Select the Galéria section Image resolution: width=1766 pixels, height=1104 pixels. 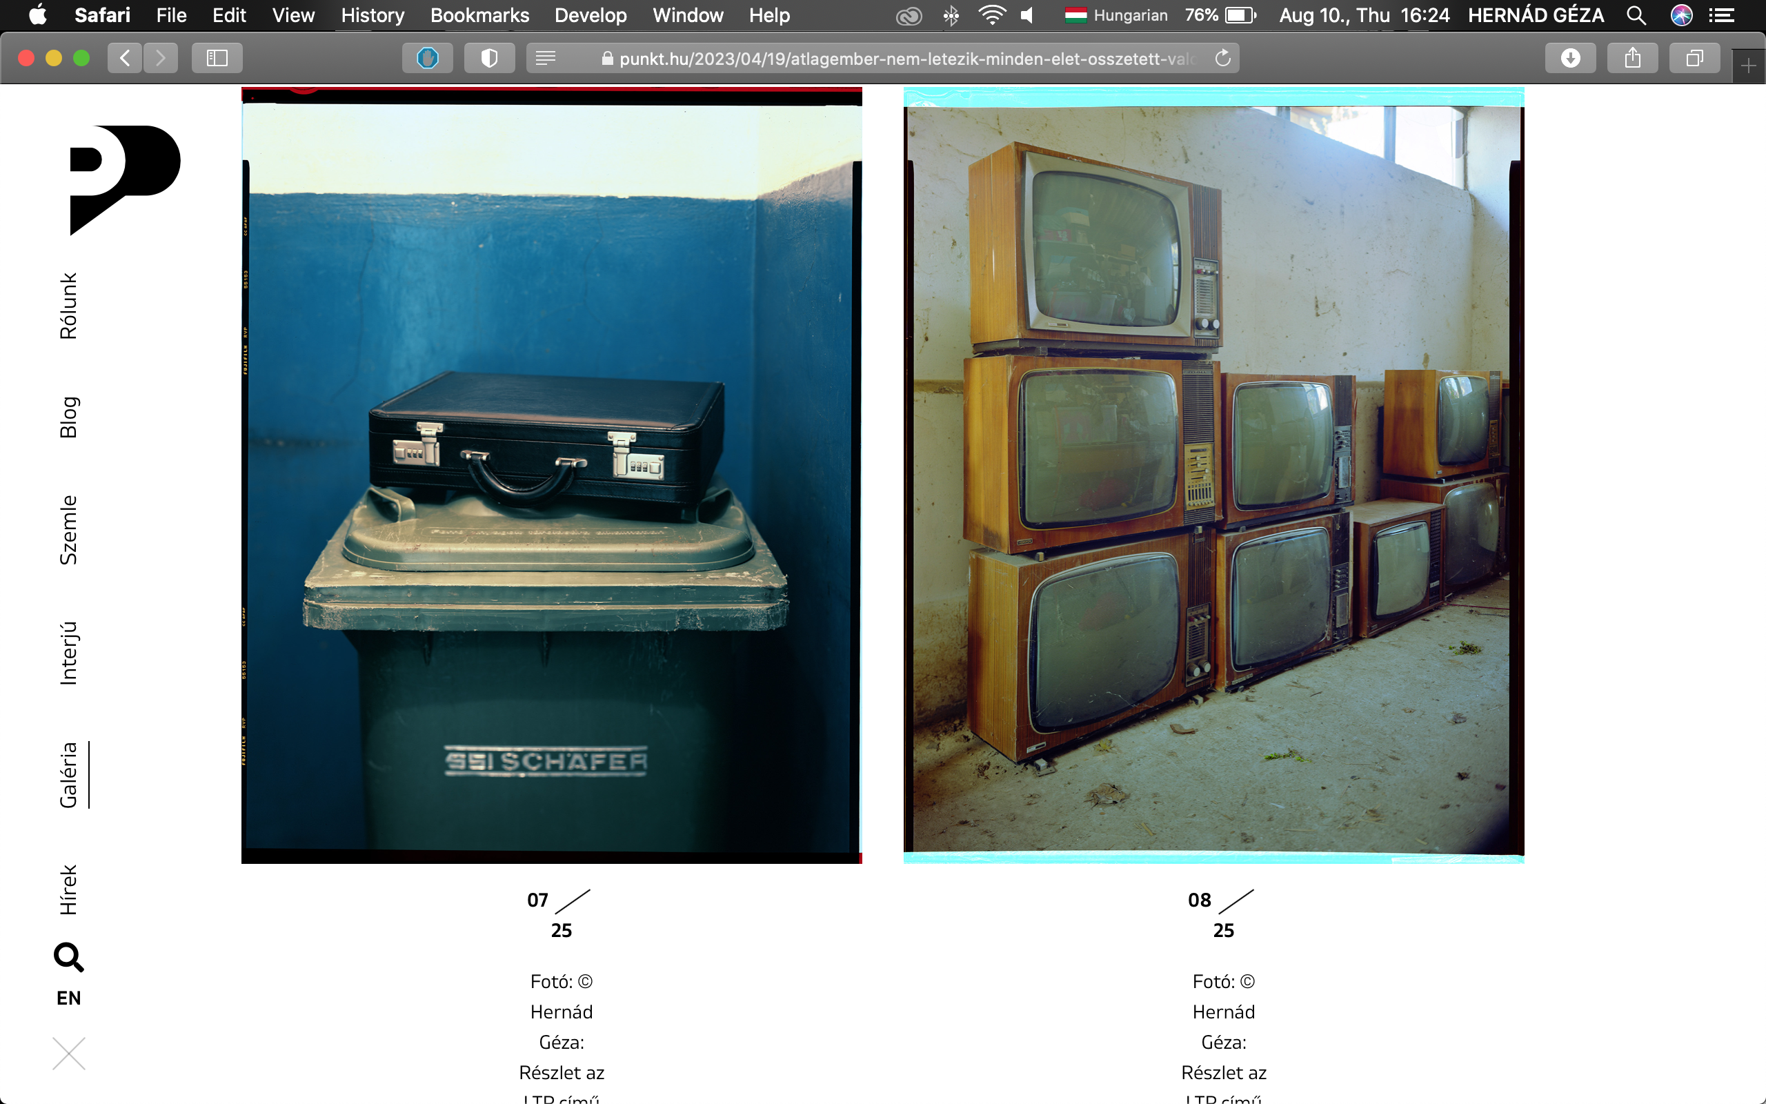(68, 775)
